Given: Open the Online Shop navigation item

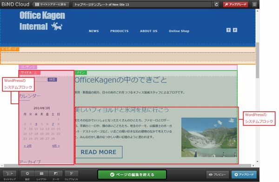Looking at the screenshot, I should 179,31.
